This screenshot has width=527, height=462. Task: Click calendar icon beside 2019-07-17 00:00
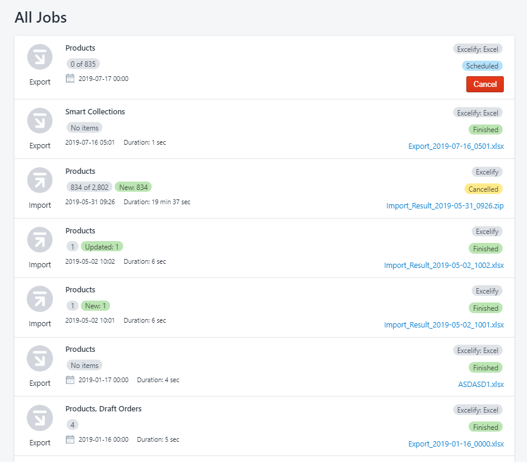click(x=70, y=79)
